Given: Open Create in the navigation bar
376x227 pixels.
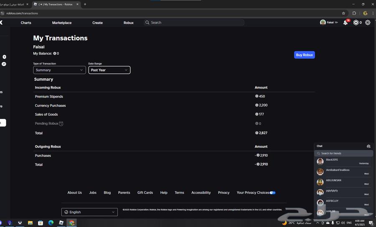Looking at the screenshot, I should click(x=98, y=23).
